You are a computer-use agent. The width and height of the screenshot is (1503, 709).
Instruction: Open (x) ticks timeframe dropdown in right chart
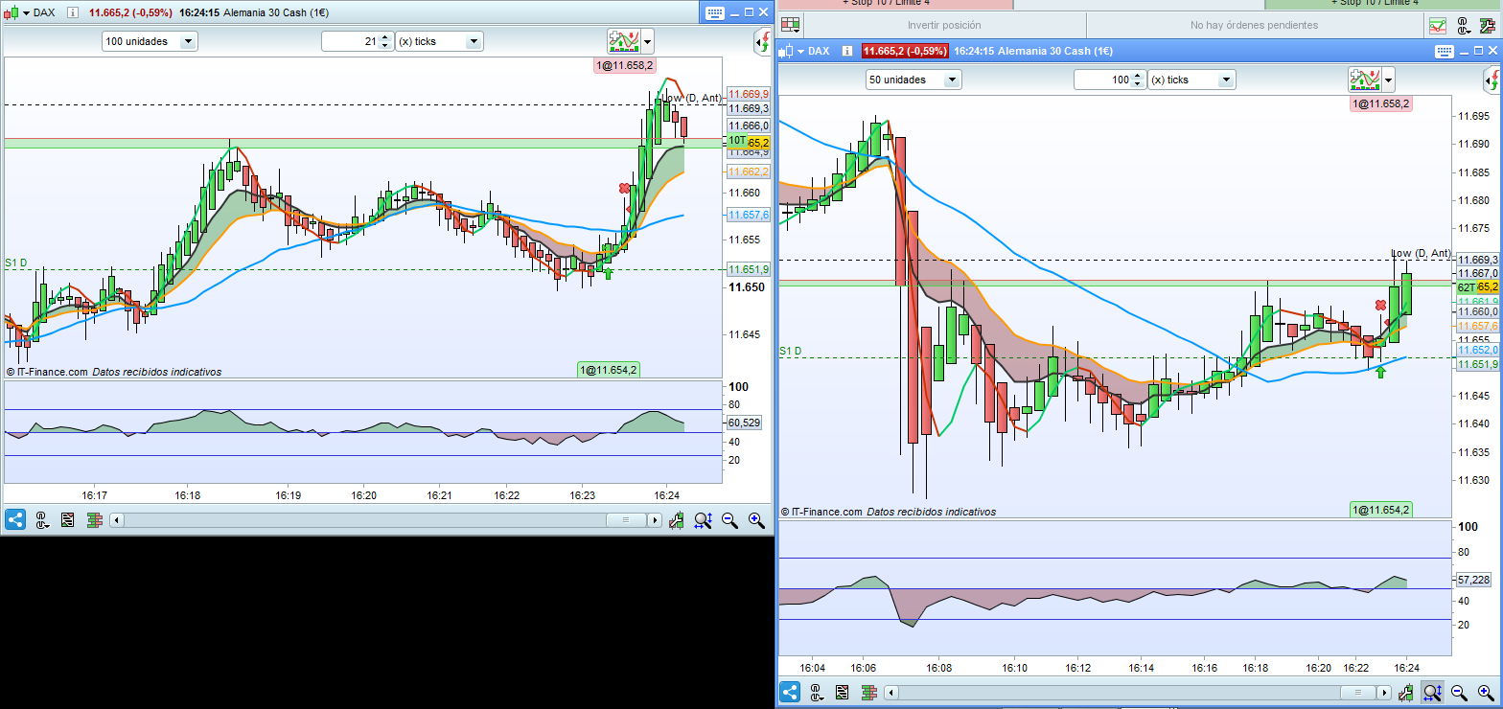click(x=1192, y=80)
